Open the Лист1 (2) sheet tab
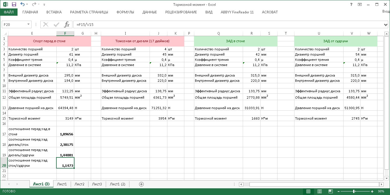 pyautogui.click(x=117, y=184)
